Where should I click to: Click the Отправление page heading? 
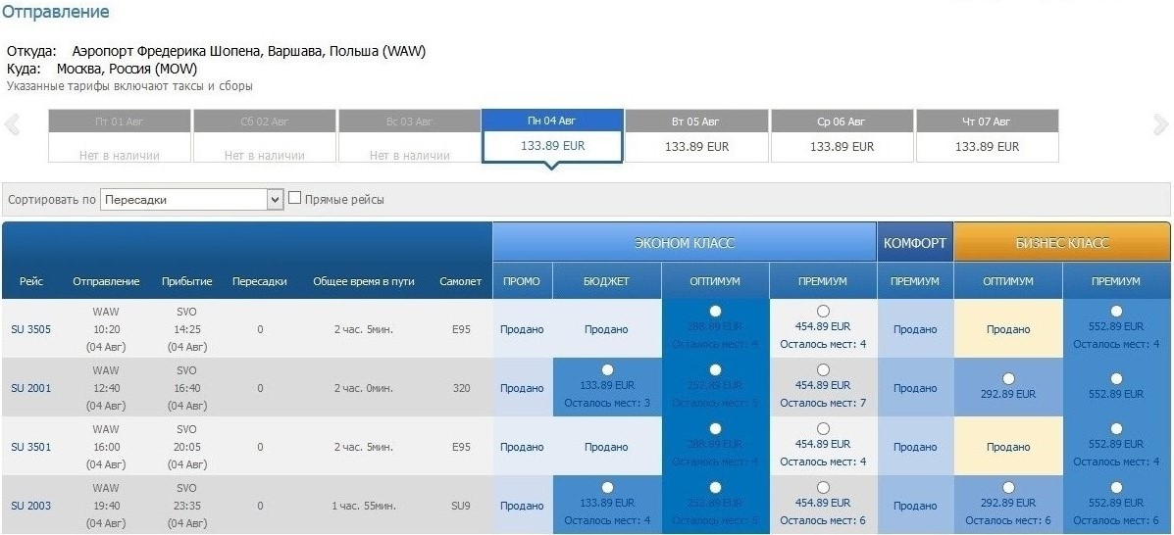[x=55, y=12]
